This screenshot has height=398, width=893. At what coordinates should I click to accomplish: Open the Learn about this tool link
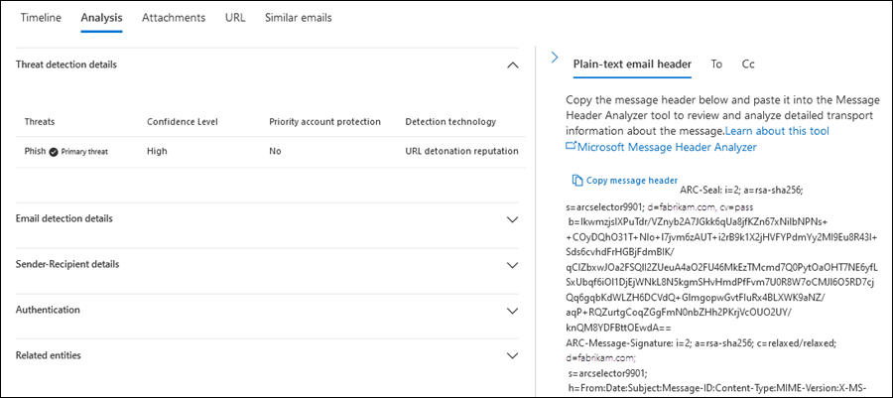[x=777, y=131]
